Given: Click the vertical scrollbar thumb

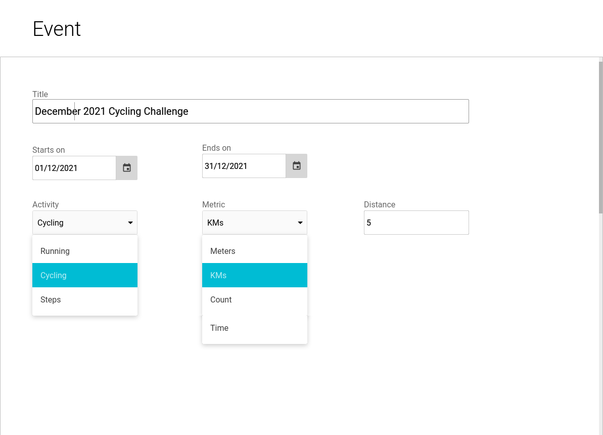Looking at the screenshot, I should click(600, 137).
